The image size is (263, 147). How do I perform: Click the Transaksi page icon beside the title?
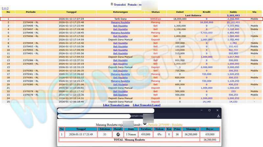(112, 4)
